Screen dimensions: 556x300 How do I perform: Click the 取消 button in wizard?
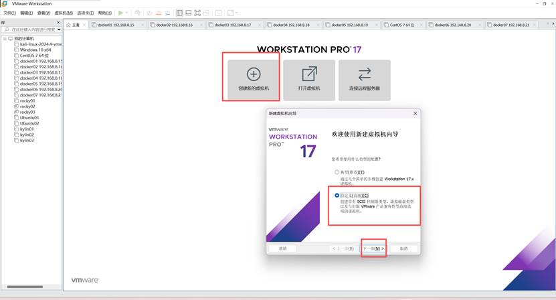(403, 248)
